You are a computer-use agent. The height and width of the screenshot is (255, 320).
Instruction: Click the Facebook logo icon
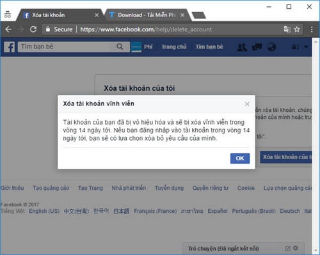click(x=10, y=47)
